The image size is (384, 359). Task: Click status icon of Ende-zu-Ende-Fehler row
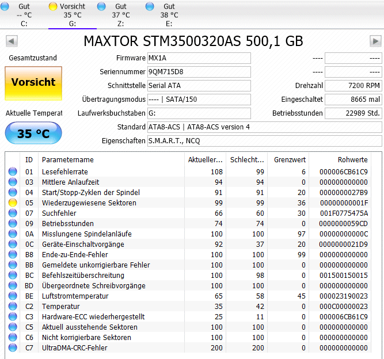(x=13, y=254)
